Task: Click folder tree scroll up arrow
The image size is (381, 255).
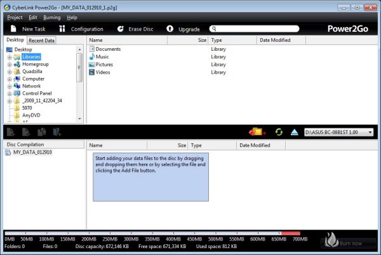Action: [x=79, y=49]
